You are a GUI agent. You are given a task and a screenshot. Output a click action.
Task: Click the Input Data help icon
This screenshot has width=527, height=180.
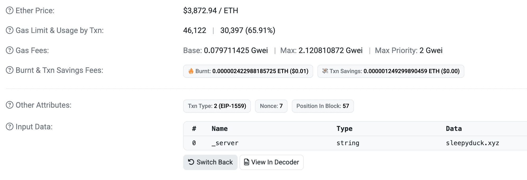tap(10, 127)
